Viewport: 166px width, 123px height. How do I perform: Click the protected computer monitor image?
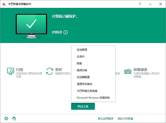pos(31,26)
